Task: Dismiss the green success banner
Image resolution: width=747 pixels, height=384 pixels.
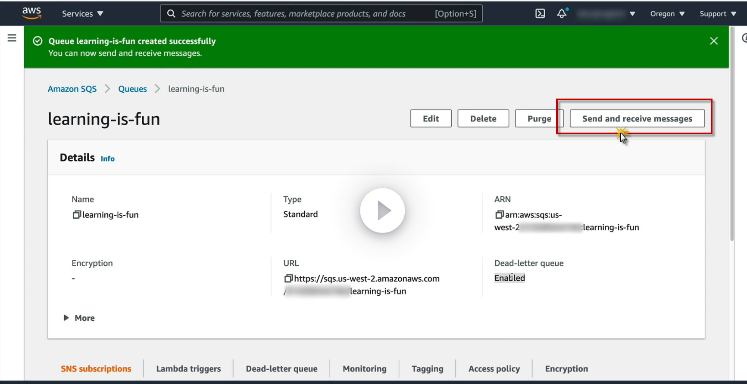Action: (x=713, y=41)
